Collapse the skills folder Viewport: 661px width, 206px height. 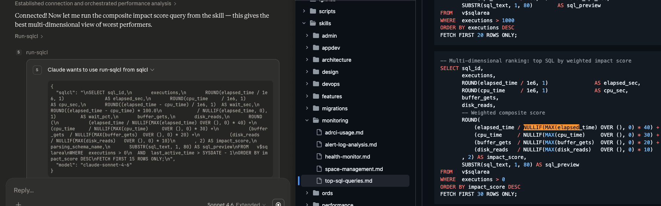304,23
